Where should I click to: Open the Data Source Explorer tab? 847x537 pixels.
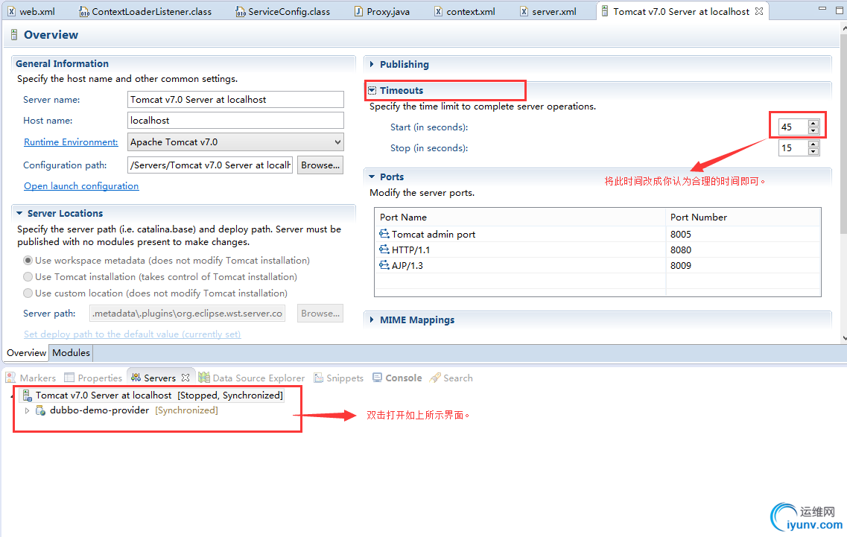click(x=252, y=378)
